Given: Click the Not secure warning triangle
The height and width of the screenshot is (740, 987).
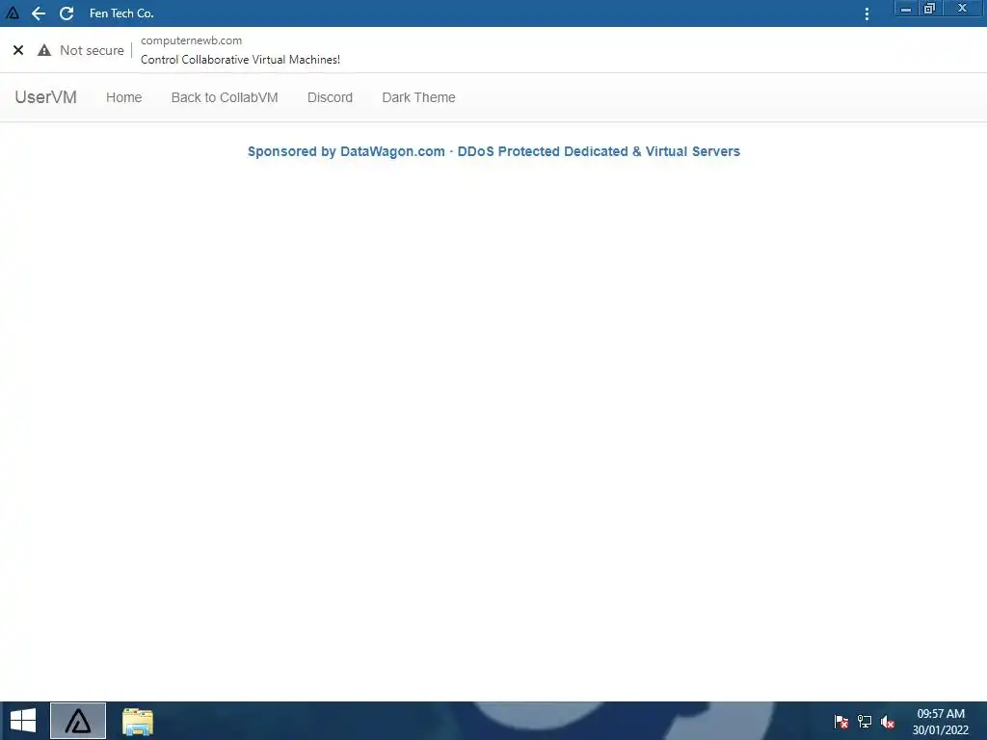Looking at the screenshot, I should (x=44, y=50).
